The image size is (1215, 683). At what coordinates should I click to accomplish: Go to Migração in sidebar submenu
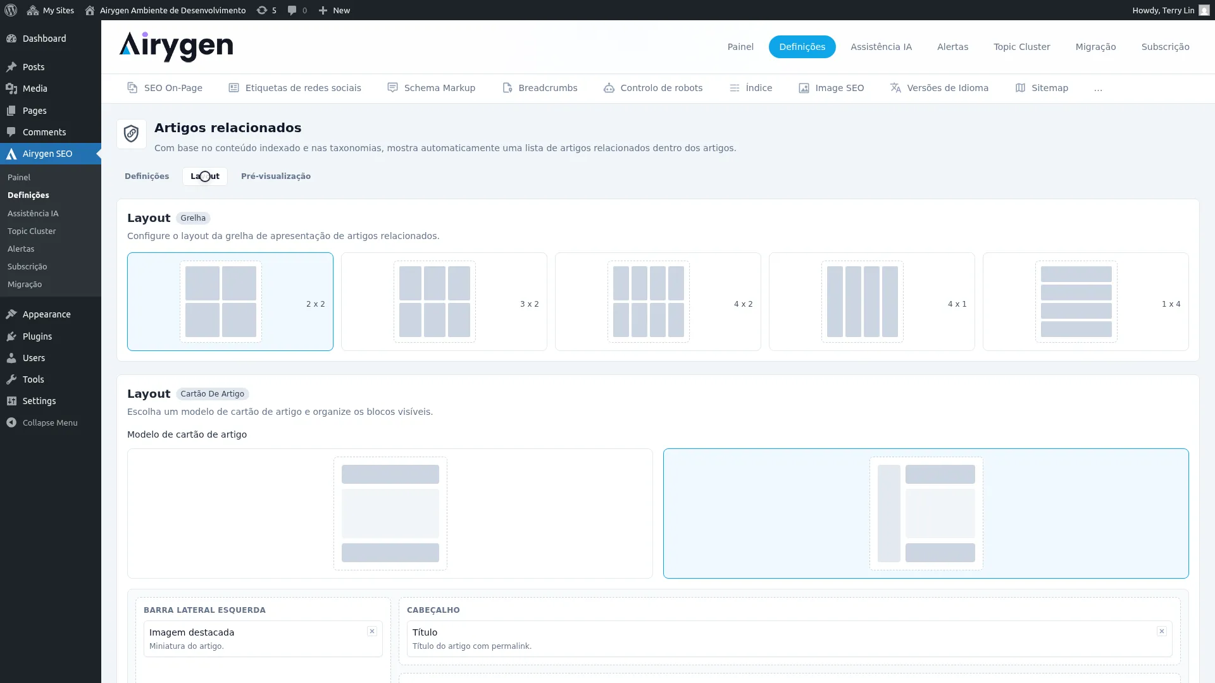(x=25, y=285)
